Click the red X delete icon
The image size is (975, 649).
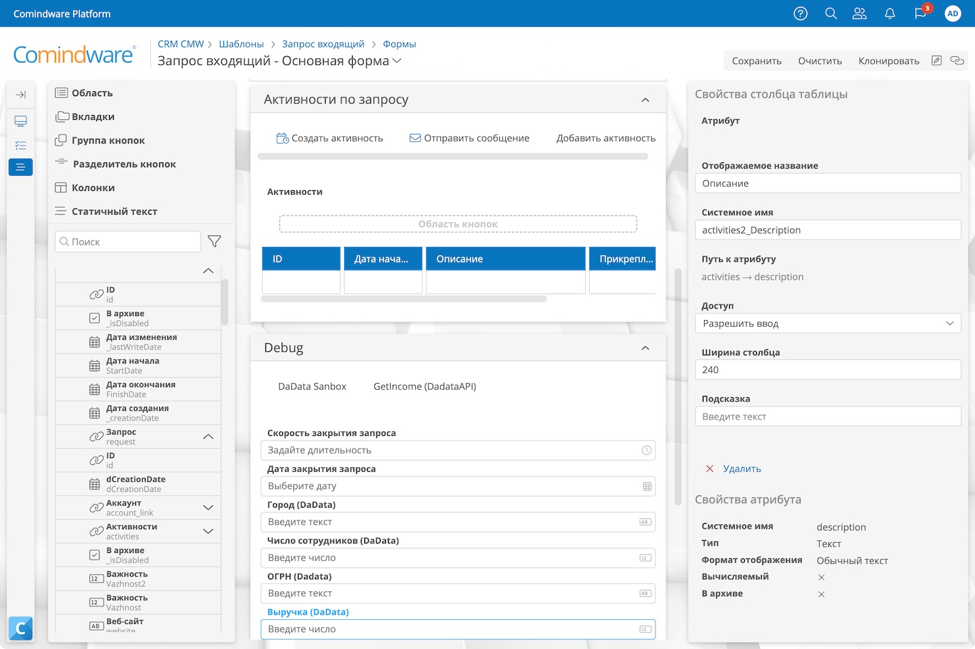710,468
